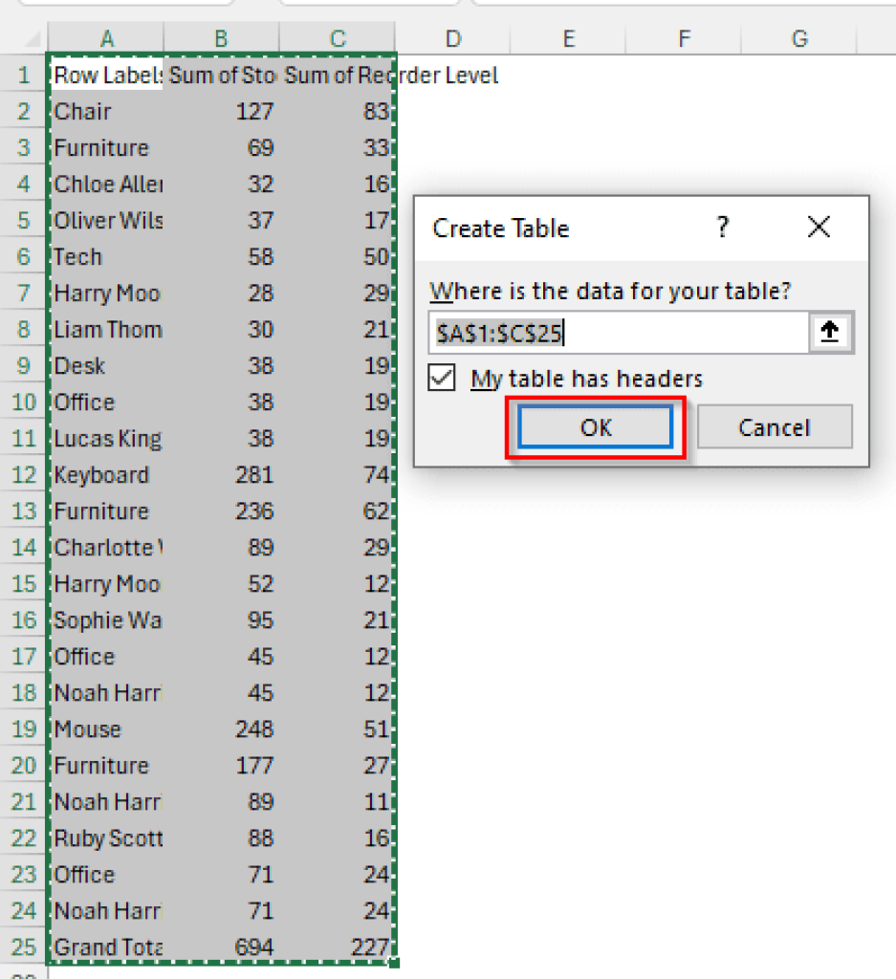This screenshot has width=896, height=979.
Task: Select column header A
Action: 106,38
